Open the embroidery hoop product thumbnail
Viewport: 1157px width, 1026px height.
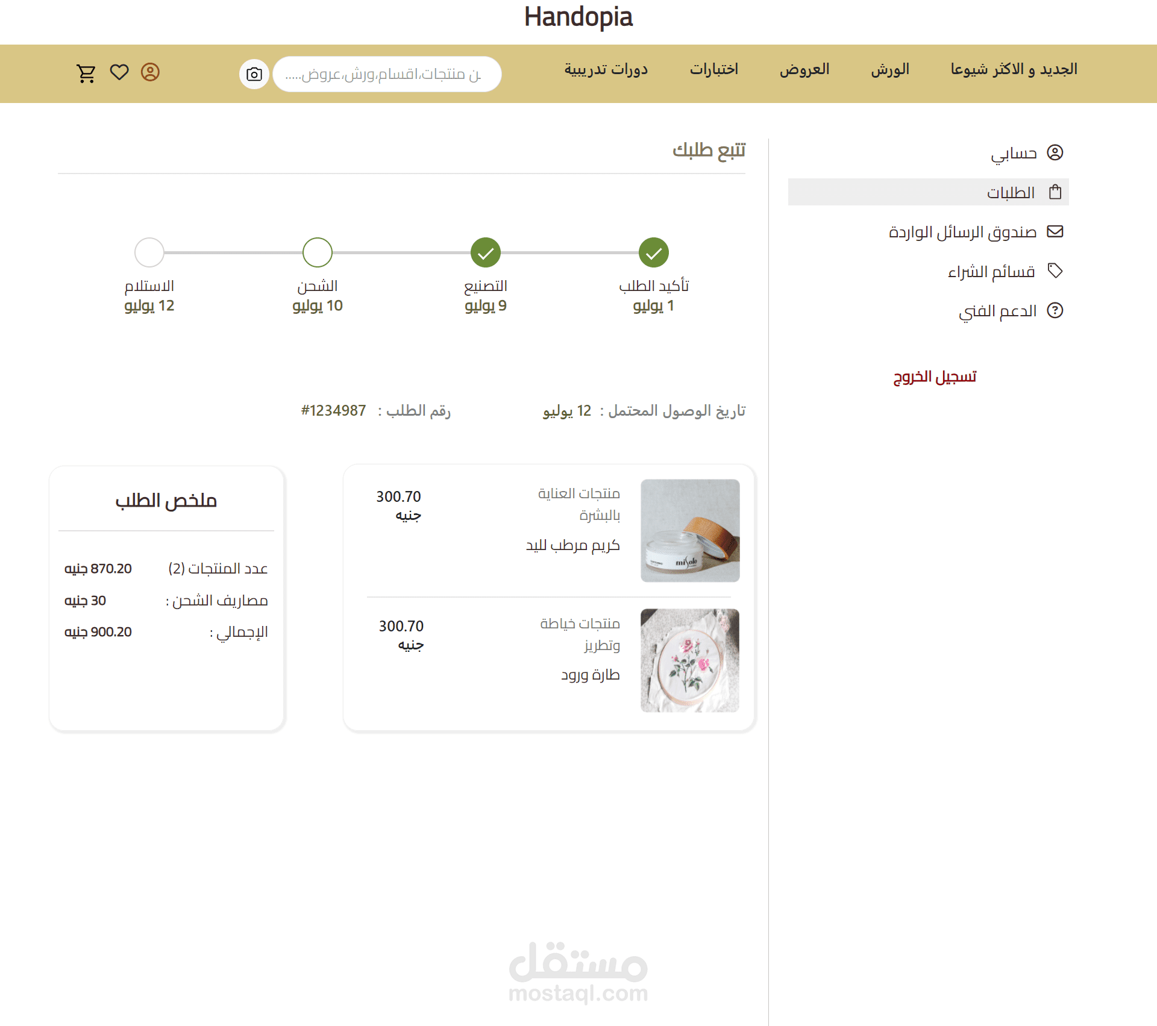[690, 660]
